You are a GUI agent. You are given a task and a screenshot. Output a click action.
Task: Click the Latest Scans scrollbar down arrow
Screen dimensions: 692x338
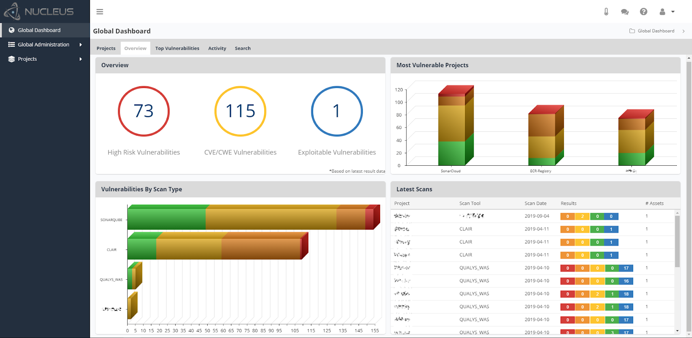(677, 331)
